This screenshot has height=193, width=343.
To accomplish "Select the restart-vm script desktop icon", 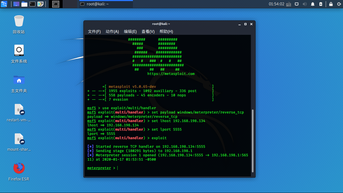I will [x=19, y=113].
